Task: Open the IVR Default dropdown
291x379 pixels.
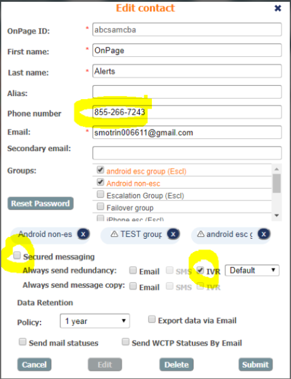Action: (x=252, y=270)
